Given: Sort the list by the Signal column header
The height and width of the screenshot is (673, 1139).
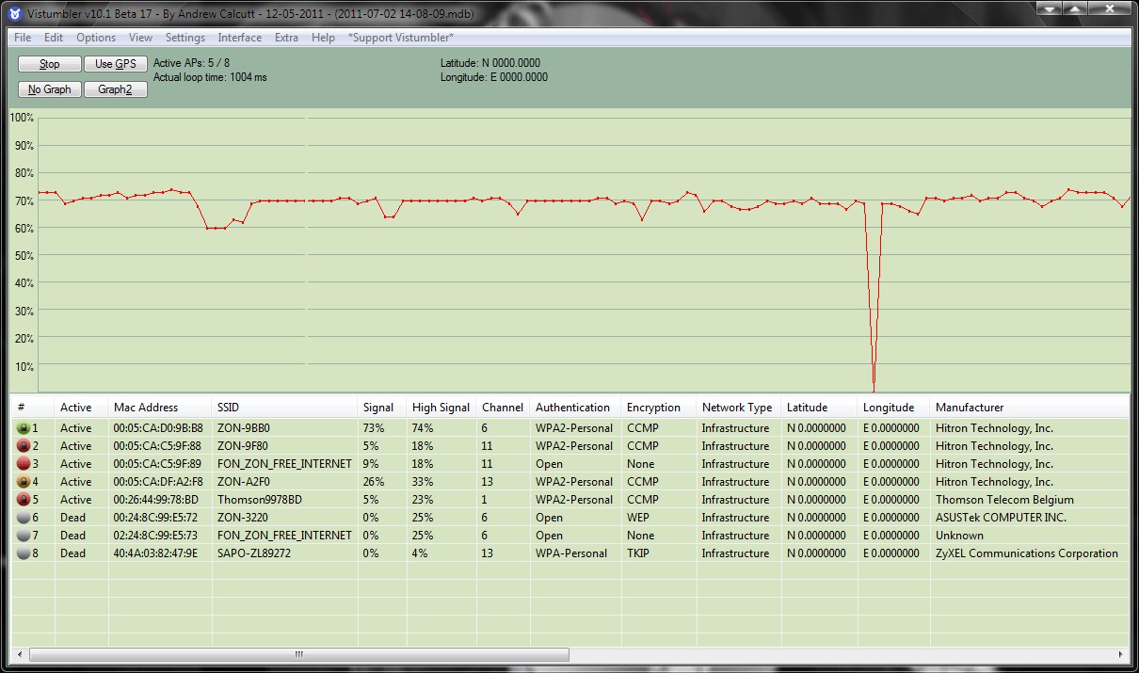Looking at the screenshot, I should coord(378,408).
